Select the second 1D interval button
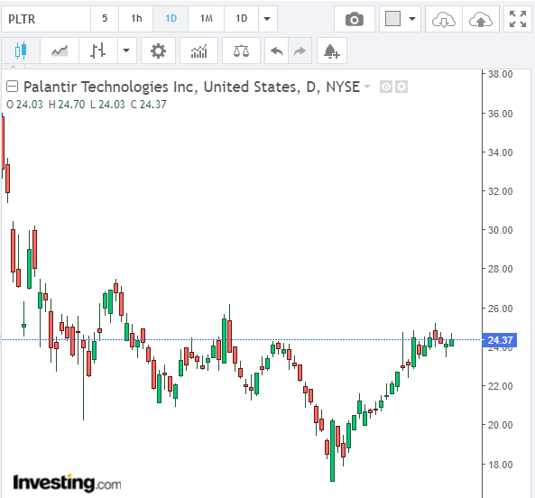The image size is (535, 498). [x=241, y=19]
